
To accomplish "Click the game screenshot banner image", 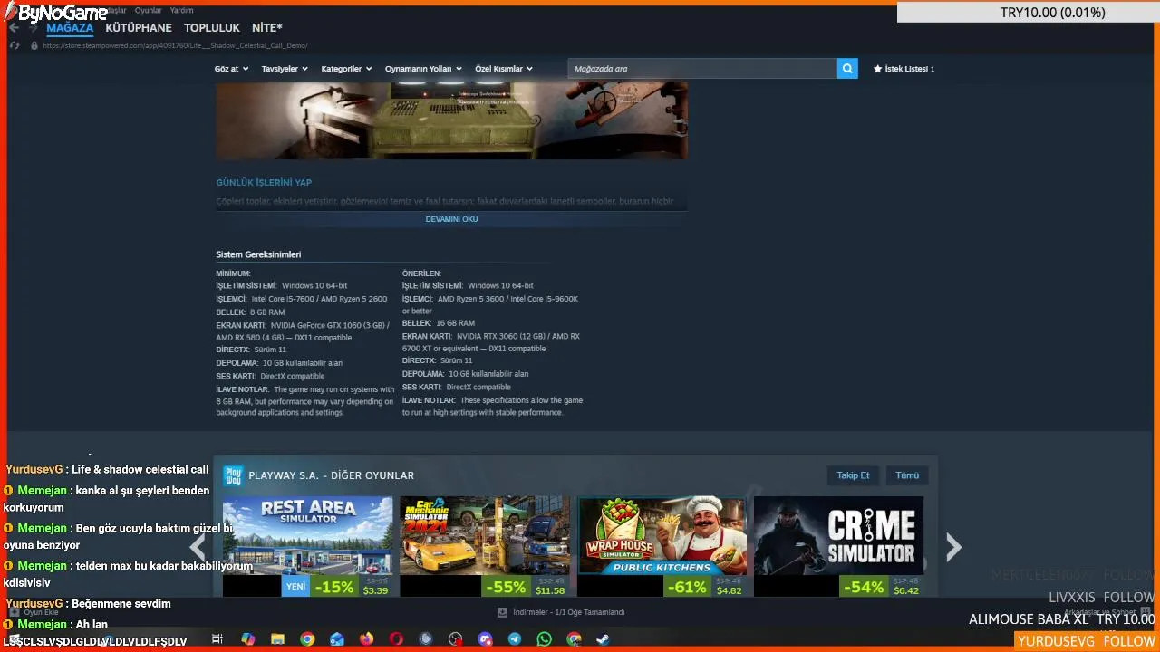I will pos(451,120).
